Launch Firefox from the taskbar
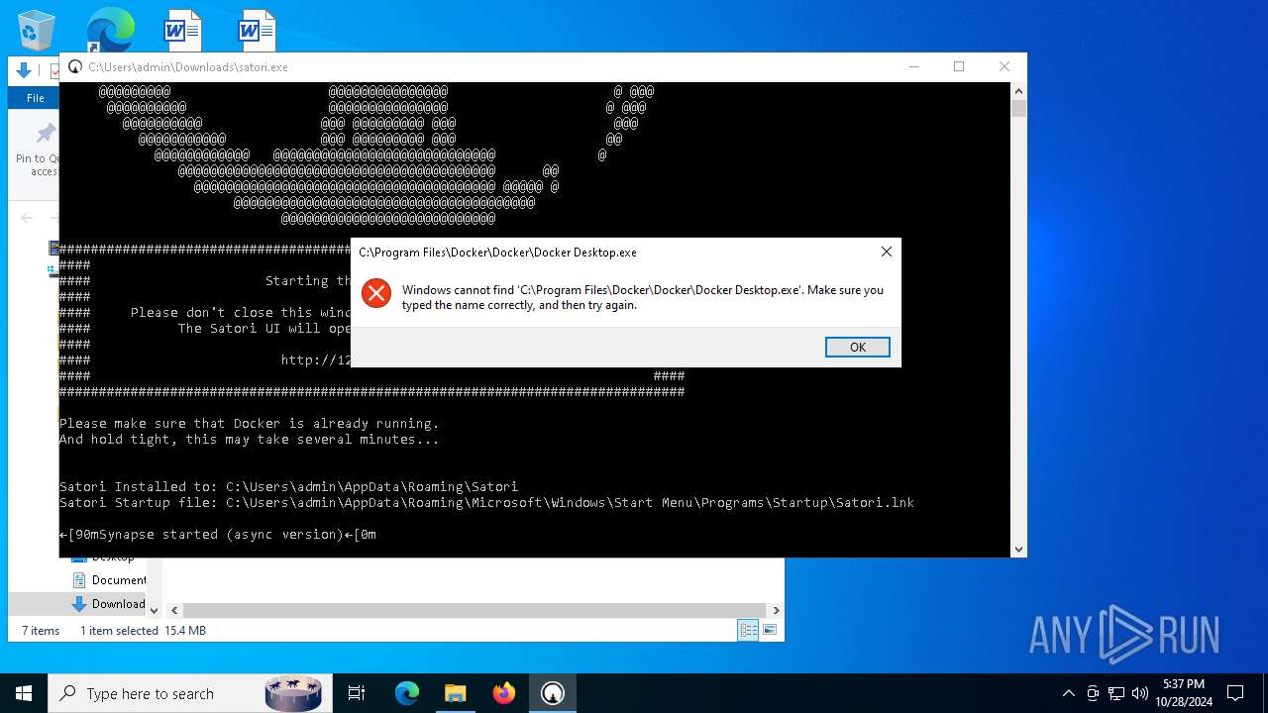Image resolution: width=1268 pixels, height=713 pixels. click(504, 693)
